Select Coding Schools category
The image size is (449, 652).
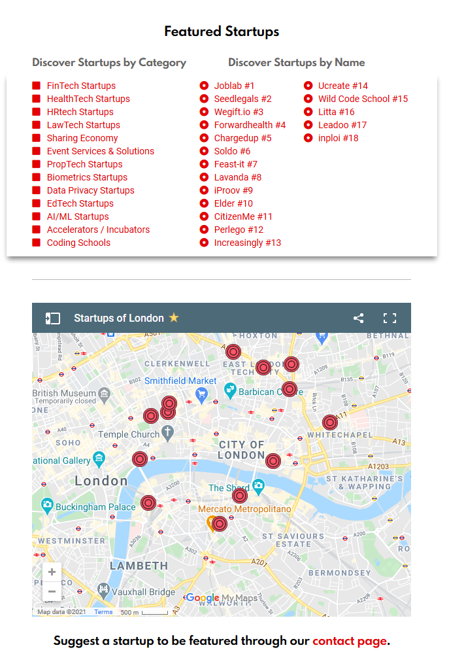coord(78,243)
